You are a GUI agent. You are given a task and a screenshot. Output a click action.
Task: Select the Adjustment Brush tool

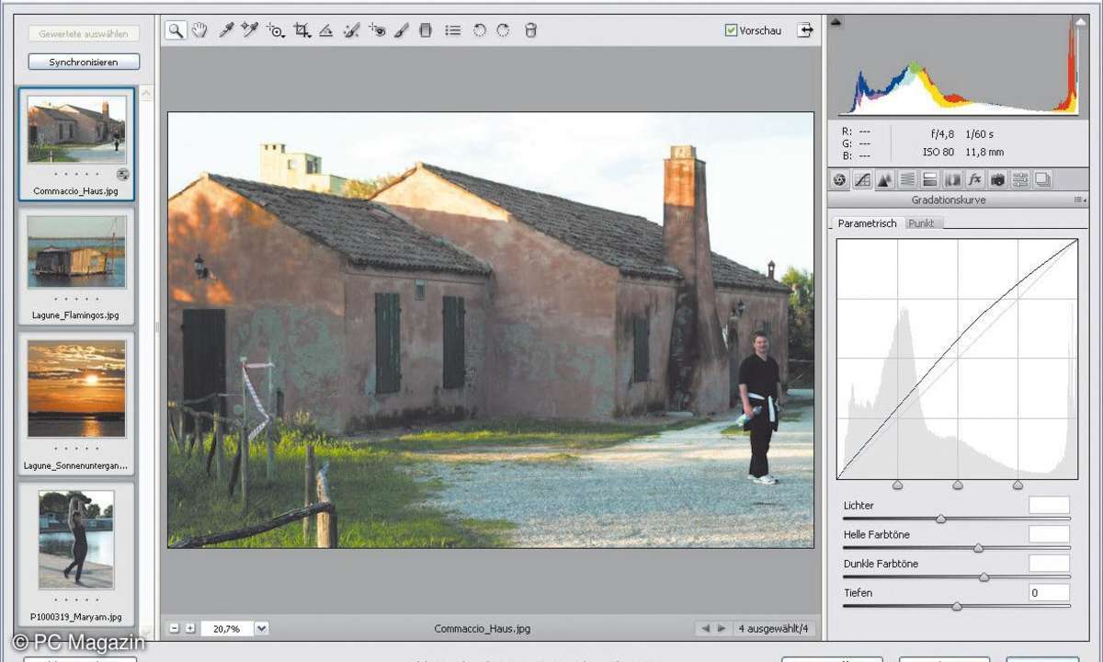(401, 30)
